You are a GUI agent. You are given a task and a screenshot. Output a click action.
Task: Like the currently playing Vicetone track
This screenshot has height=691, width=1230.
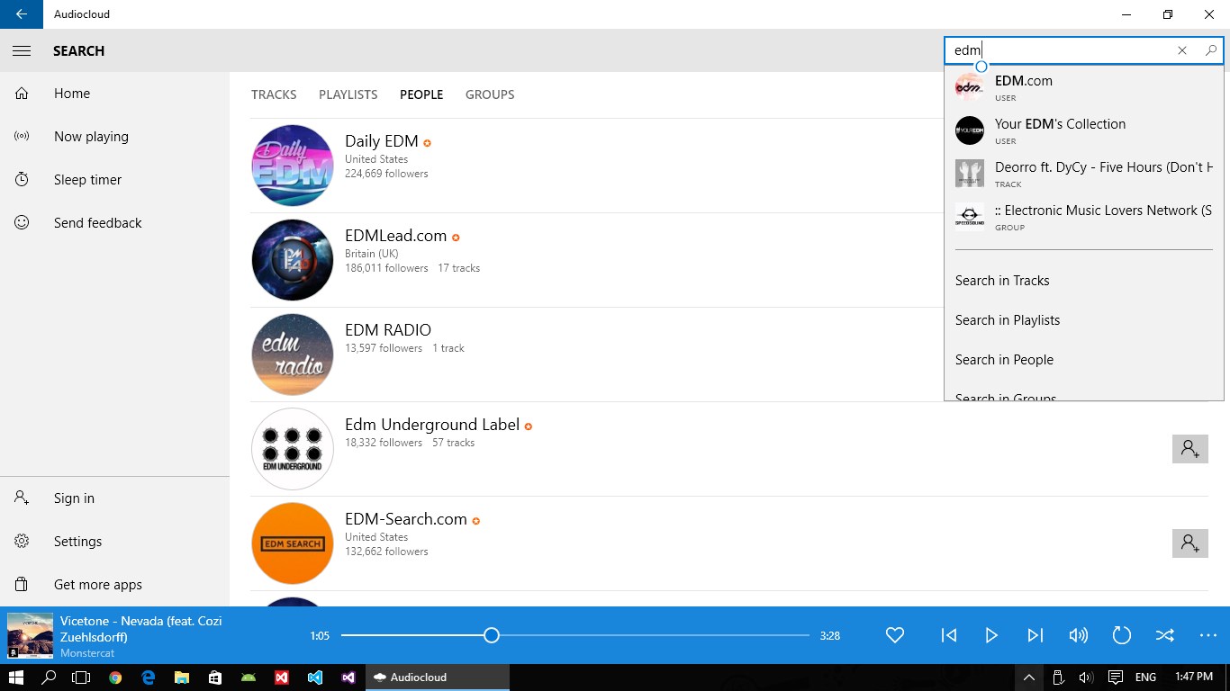[x=895, y=635]
